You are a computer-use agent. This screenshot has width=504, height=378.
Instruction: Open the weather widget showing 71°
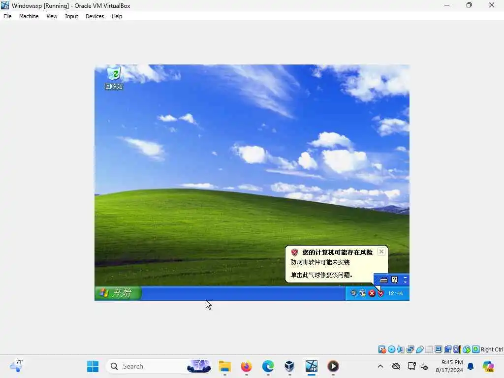pos(16,366)
